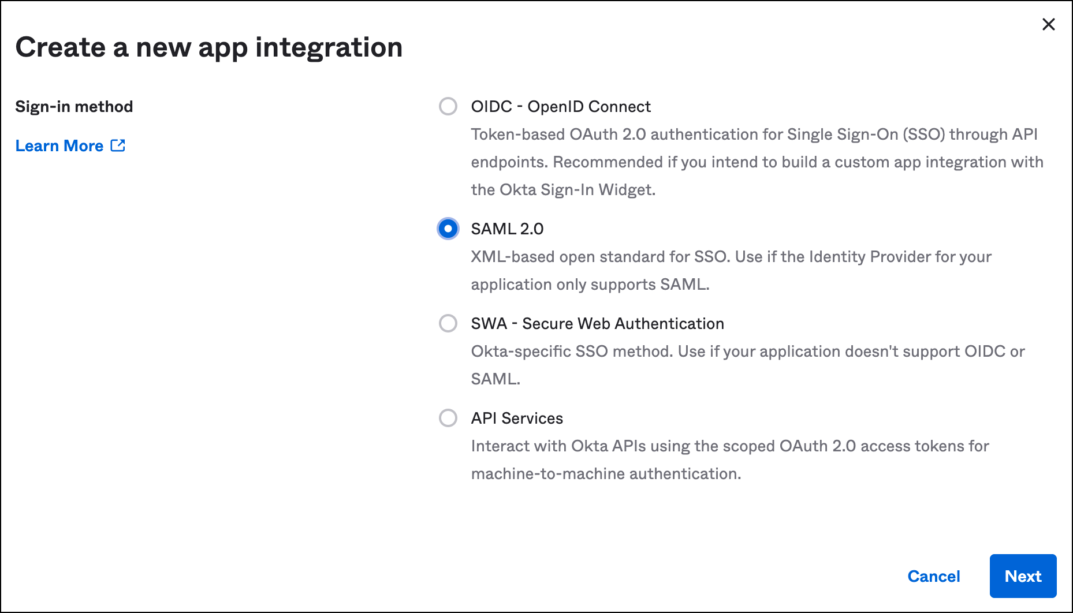Screen dimensions: 1073x613
Task: Click the Interact with Okta APIs description
Action: (x=729, y=446)
